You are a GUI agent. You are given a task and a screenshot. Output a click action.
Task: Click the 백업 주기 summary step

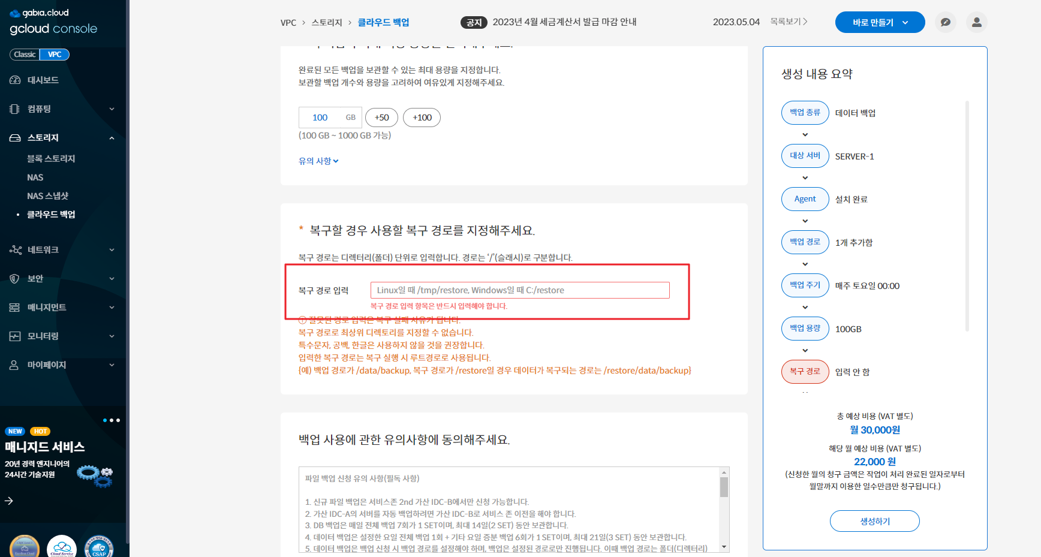click(805, 285)
